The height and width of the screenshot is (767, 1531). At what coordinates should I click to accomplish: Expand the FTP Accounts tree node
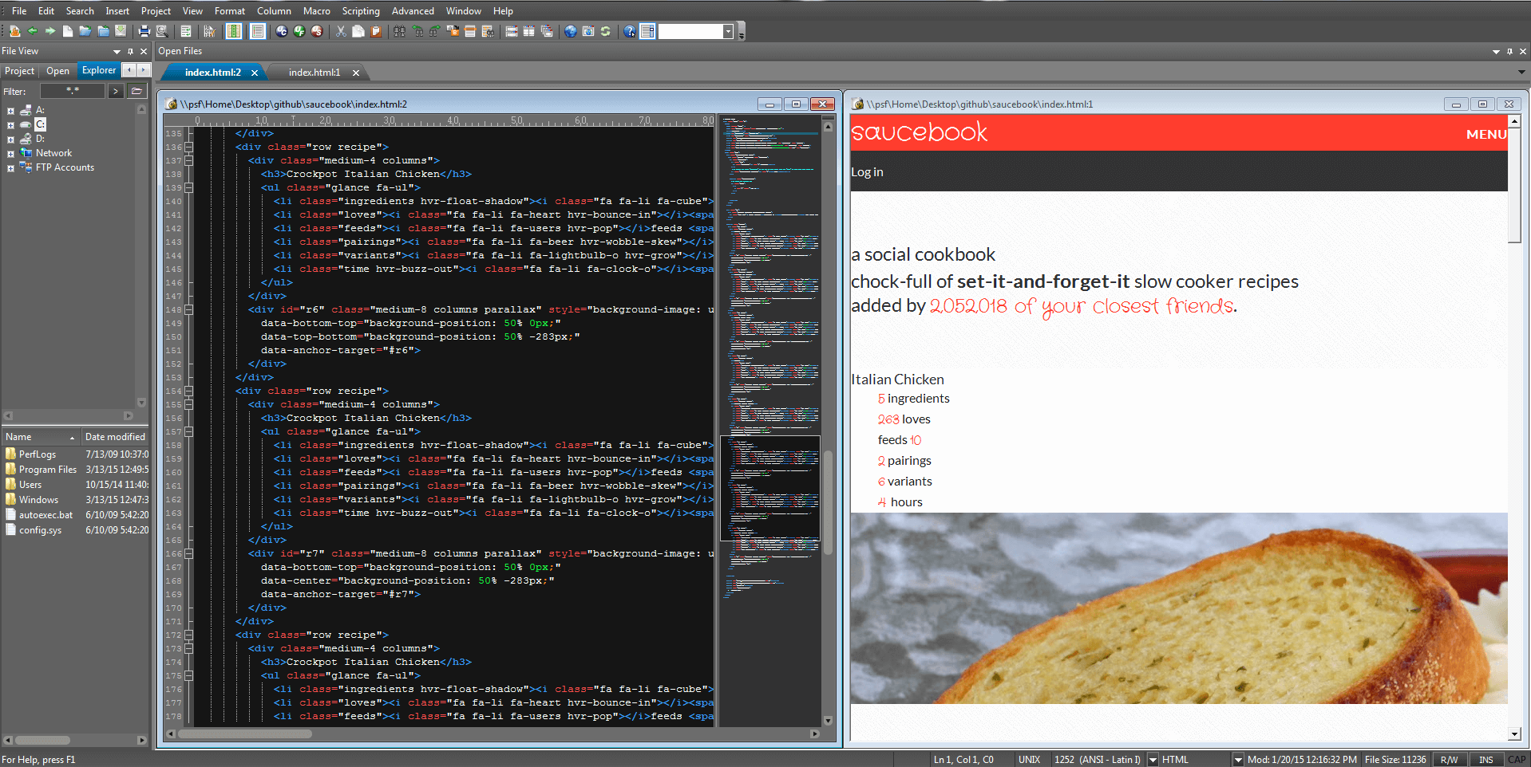point(10,168)
